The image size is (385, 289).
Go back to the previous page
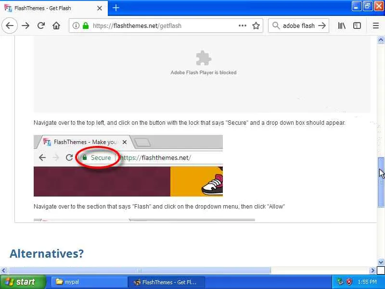(10, 26)
